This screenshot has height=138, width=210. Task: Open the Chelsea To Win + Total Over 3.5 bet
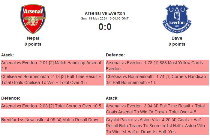coord(52,79)
